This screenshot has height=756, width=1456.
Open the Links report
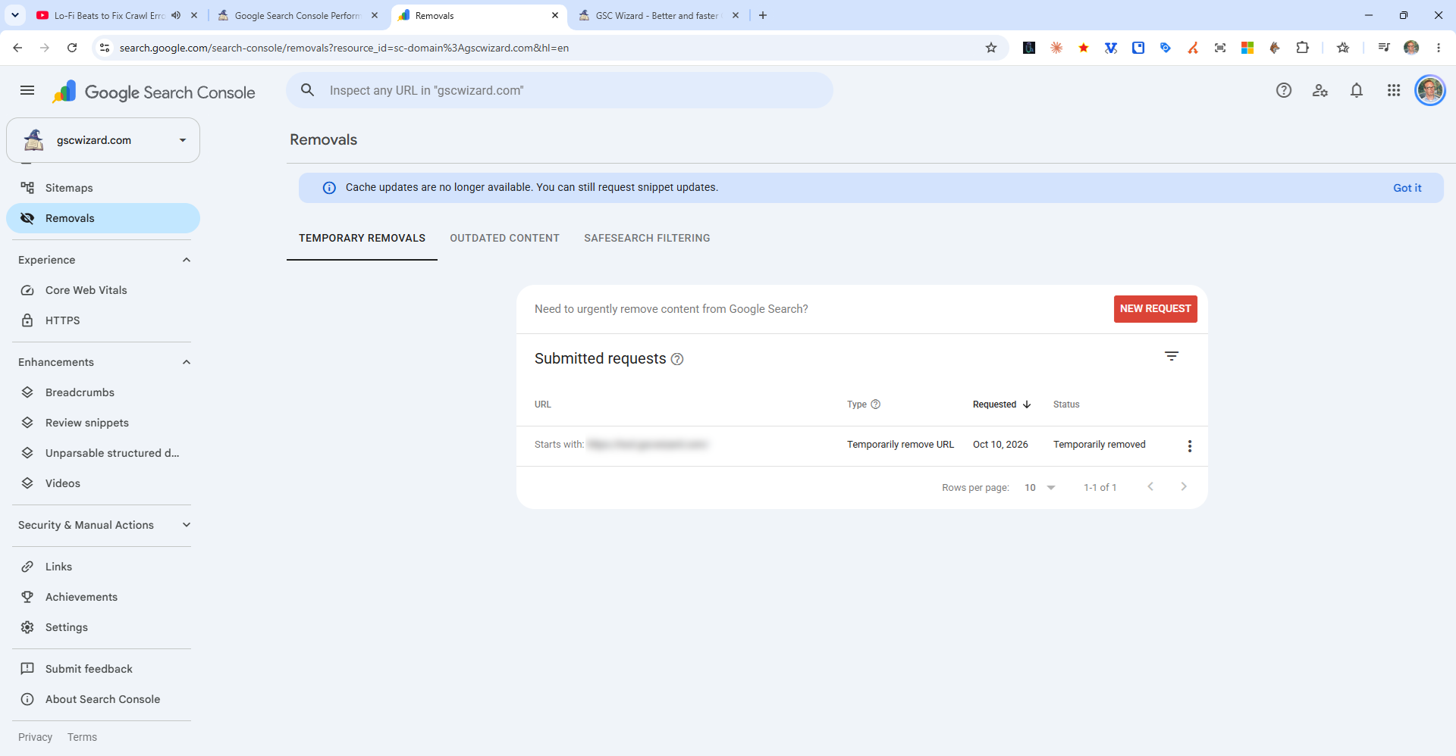tap(103, 567)
